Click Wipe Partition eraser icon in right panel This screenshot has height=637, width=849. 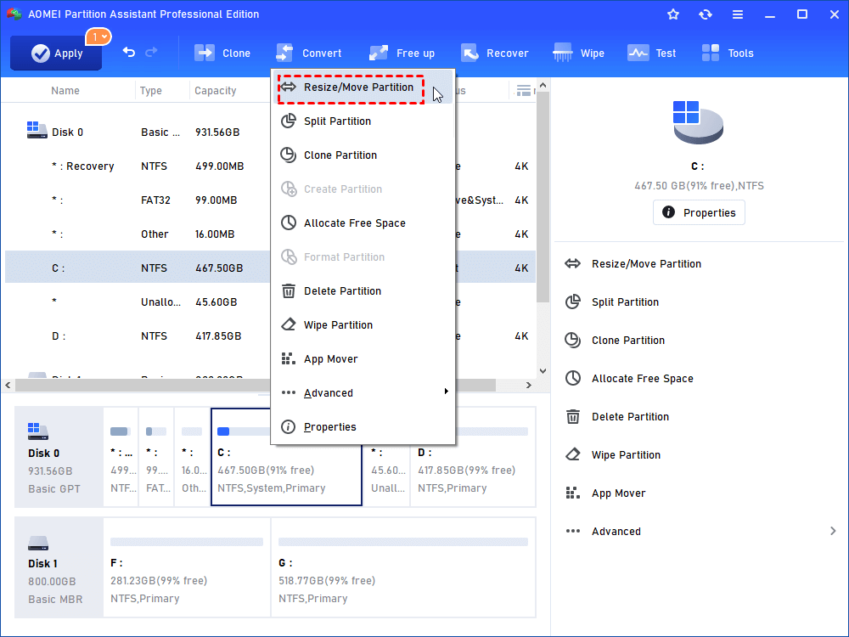(573, 454)
